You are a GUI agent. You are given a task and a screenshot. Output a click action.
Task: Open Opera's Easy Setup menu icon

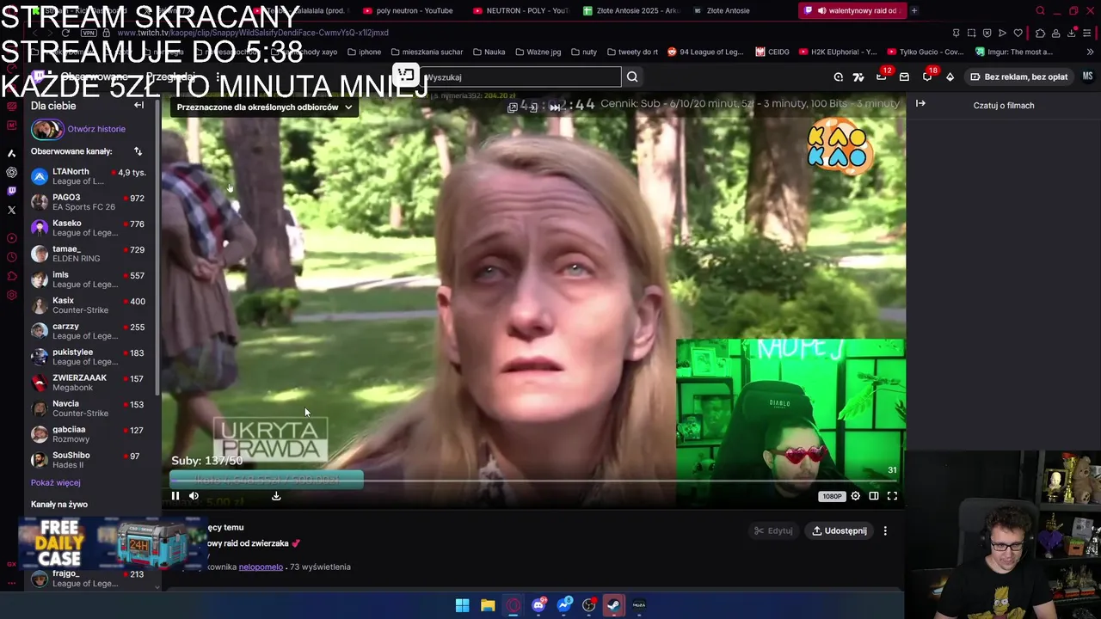(x=1088, y=33)
